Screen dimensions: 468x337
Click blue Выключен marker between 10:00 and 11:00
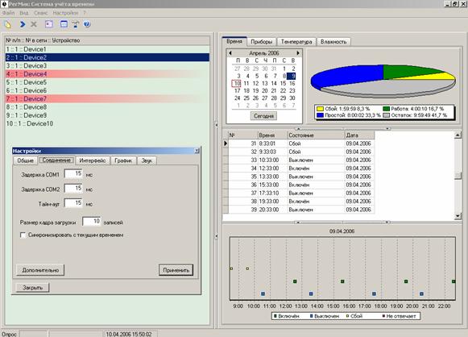tap(263, 294)
